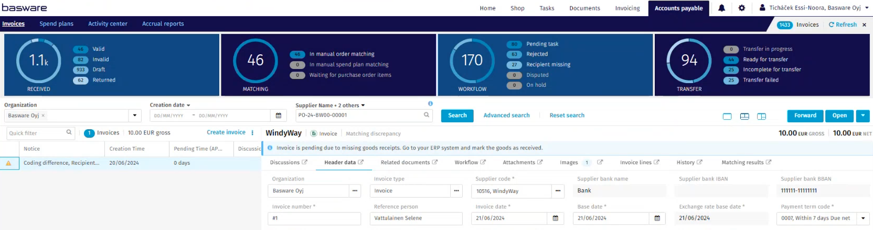Open the notifications bell
The image size is (873, 230).
[721, 8]
